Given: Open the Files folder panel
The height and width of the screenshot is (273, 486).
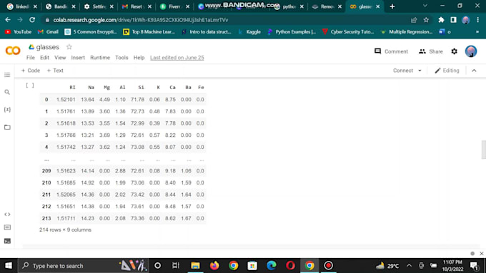Looking at the screenshot, I should (7, 127).
